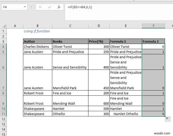Click the Price(Tk) header cell
This screenshot has width=173, height=136.
click(99, 41)
